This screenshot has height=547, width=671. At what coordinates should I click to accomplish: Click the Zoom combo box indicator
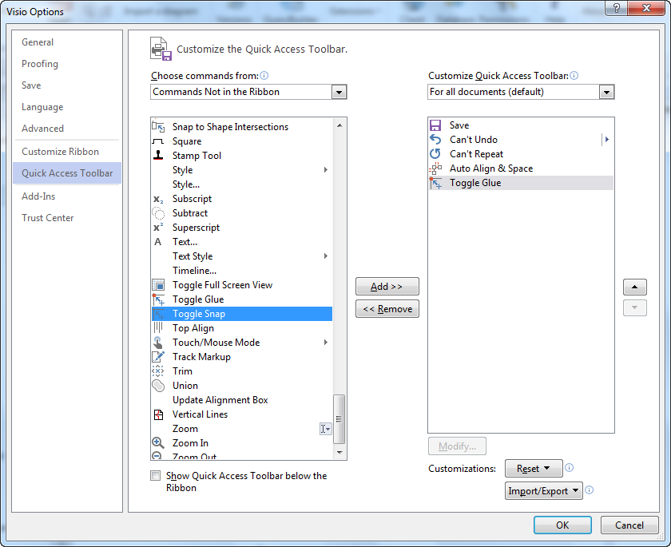coord(325,429)
